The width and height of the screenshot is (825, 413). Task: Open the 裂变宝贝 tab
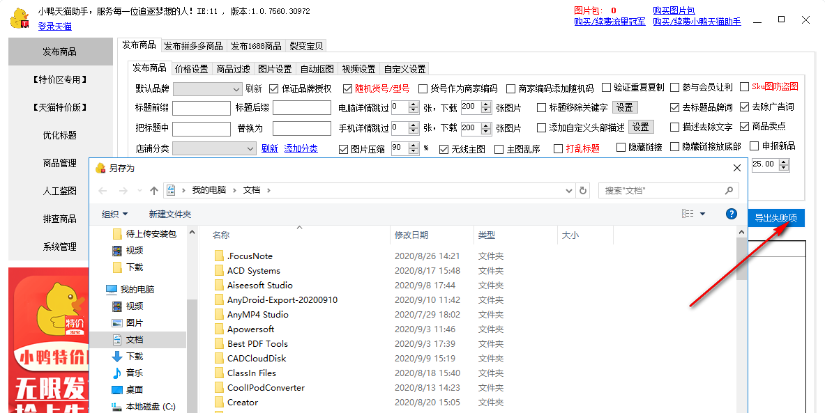[x=306, y=46]
